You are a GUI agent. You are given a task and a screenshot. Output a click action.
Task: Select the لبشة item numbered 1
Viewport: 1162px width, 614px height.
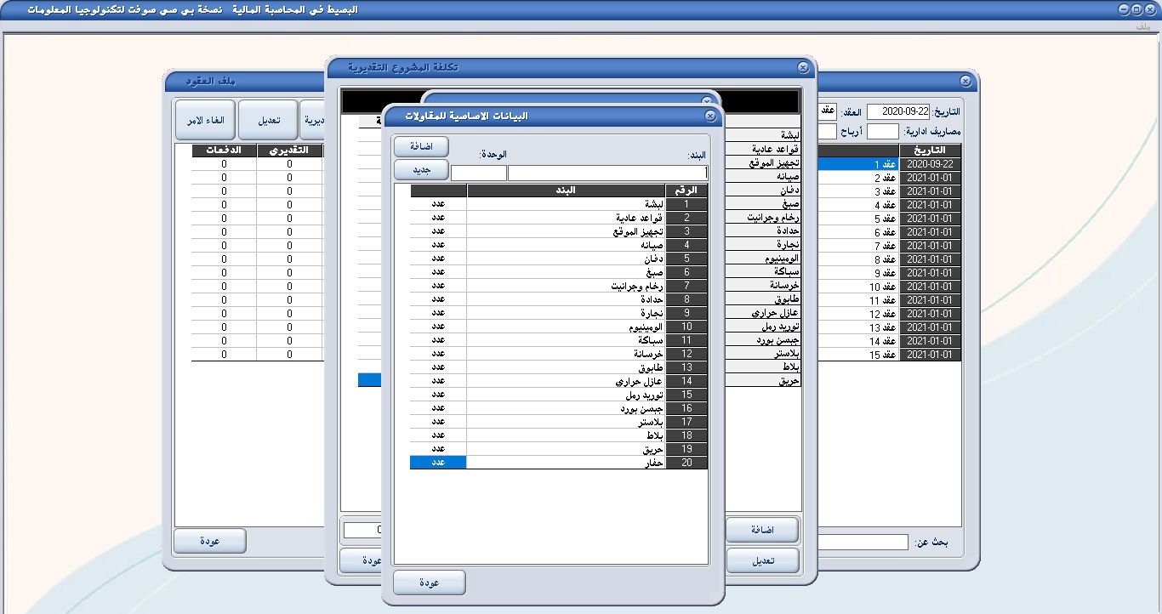coord(561,203)
